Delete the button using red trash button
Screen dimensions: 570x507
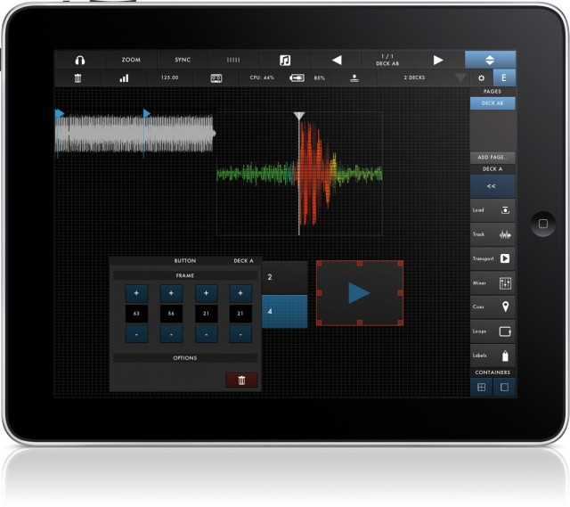pos(241,380)
